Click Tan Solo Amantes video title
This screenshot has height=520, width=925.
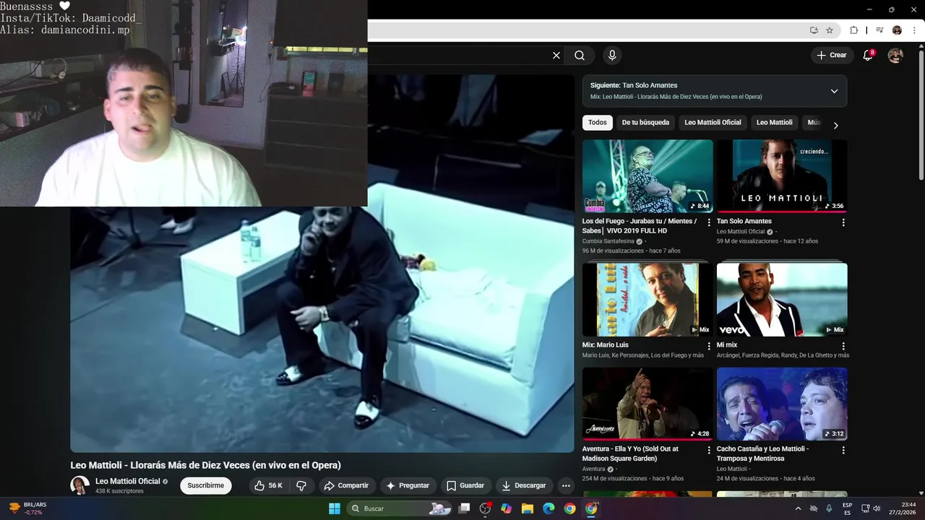[x=744, y=221]
